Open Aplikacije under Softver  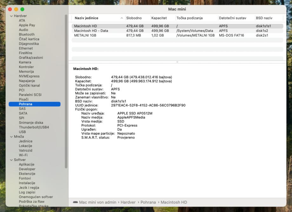[27, 164]
